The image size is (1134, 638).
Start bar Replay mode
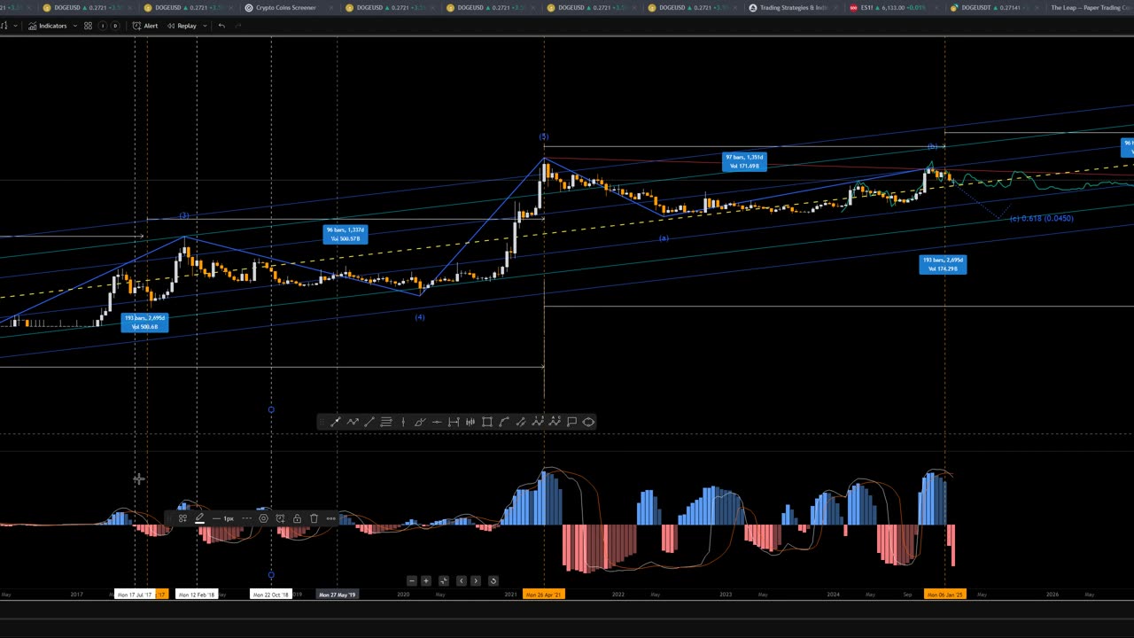[182, 26]
